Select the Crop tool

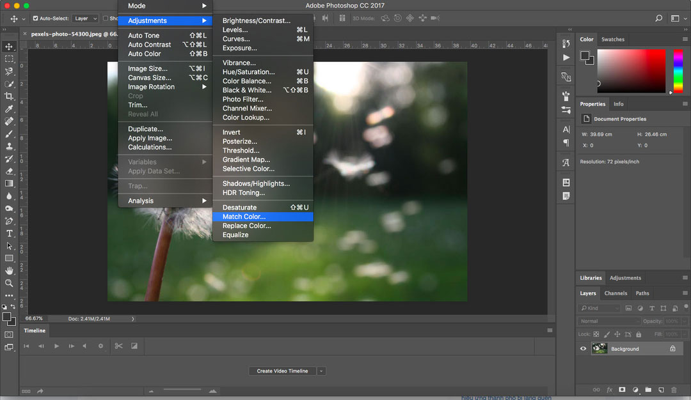[x=9, y=96]
